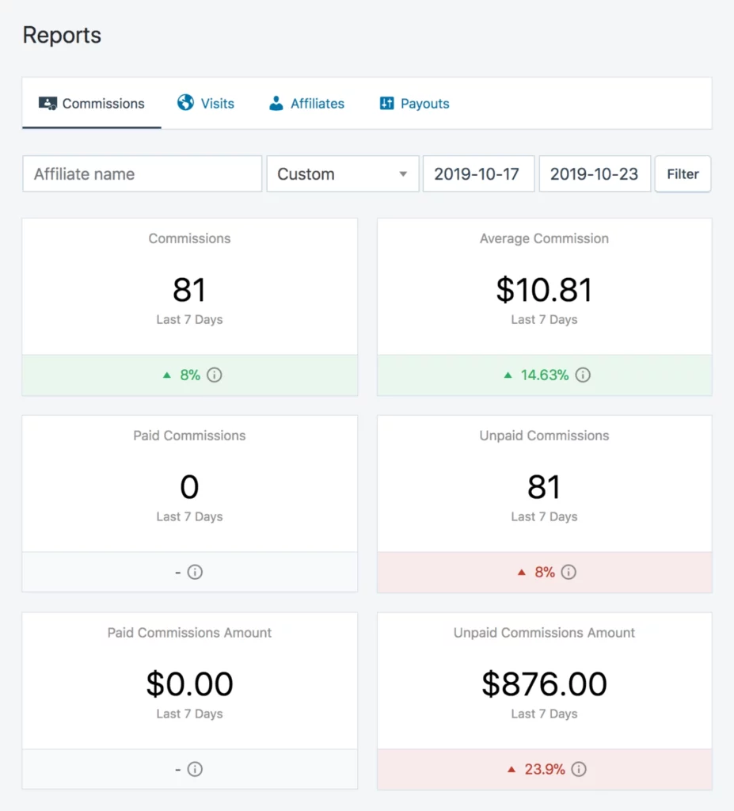Open the start date picker showing 2019-10-17

(x=478, y=173)
